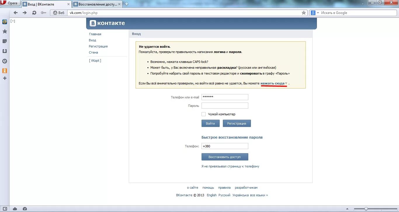Open the Главная menu link
The width and height of the screenshot is (399, 212).
pyautogui.click(x=95, y=34)
